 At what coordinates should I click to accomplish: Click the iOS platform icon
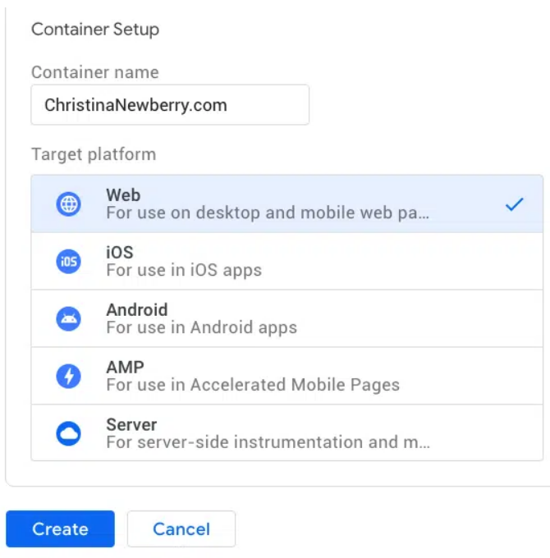pos(68,261)
